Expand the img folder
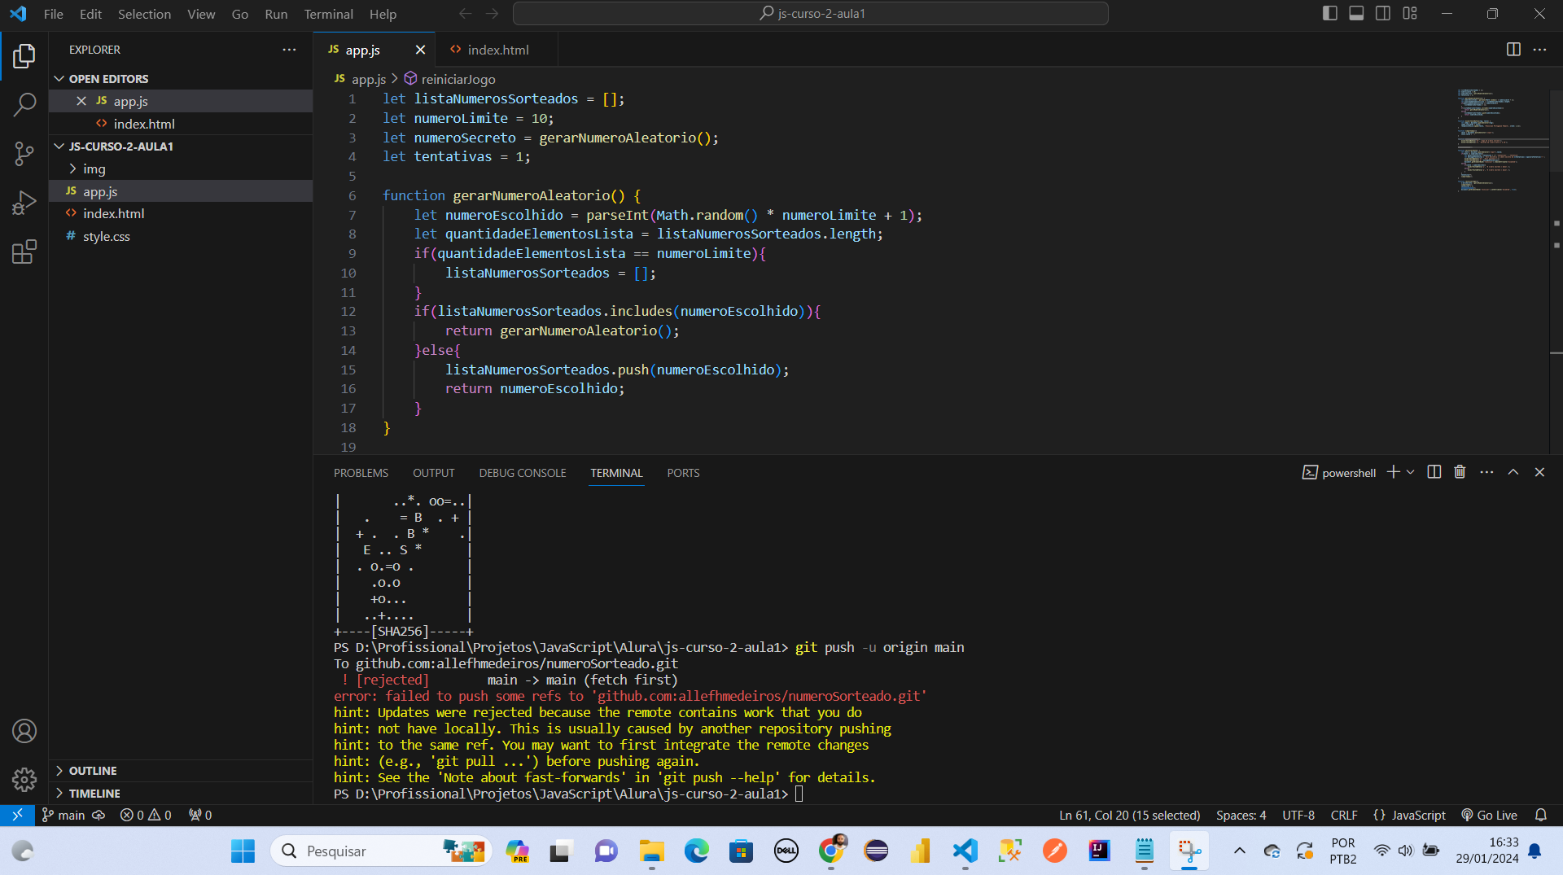Screen dimensions: 1563x875 [181, 168]
